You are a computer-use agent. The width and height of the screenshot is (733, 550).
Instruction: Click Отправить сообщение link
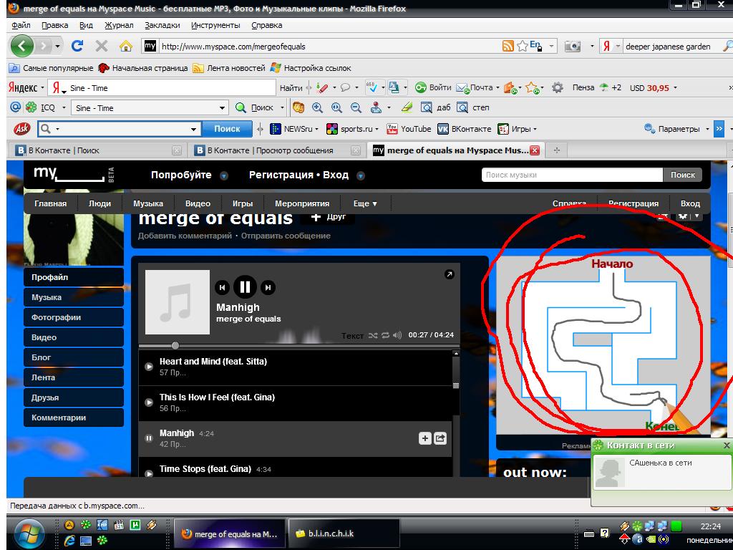click(x=286, y=236)
